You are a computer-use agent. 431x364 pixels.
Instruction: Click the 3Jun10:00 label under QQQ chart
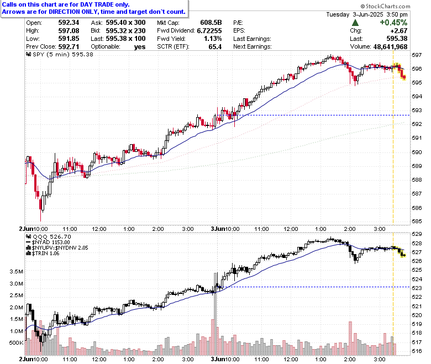pyautogui.click(x=225, y=359)
